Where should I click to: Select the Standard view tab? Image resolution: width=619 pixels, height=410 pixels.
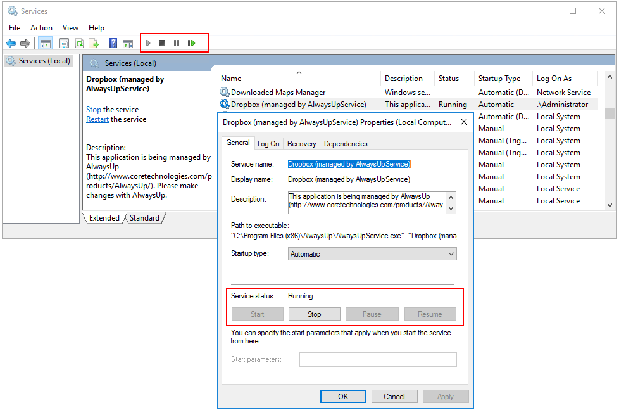144,218
